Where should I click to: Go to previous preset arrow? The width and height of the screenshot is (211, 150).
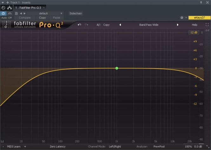(21, 13)
